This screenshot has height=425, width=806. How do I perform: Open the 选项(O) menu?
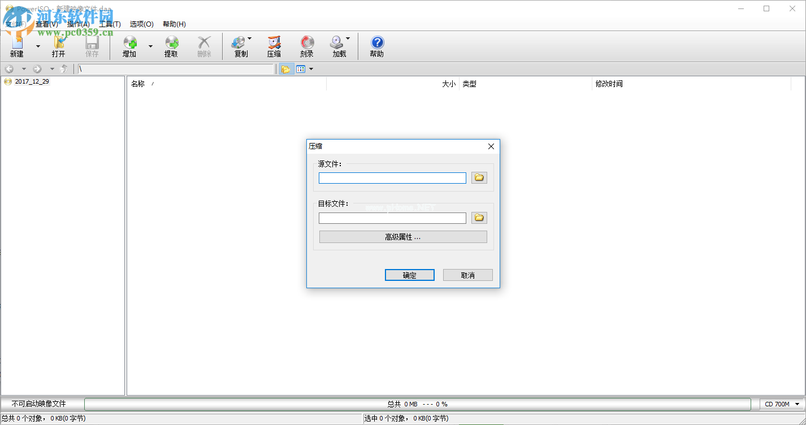pyautogui.click(x=141, y=24)
